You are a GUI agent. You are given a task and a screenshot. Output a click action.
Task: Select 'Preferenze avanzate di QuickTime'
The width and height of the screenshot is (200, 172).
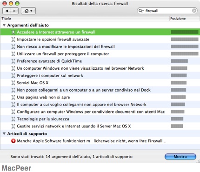pyautogui.click(x=49, y=61)
